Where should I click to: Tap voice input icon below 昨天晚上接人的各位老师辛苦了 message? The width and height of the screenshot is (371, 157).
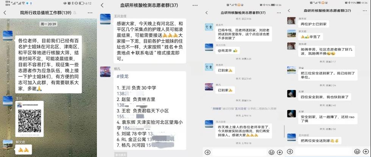pos(207,152)
